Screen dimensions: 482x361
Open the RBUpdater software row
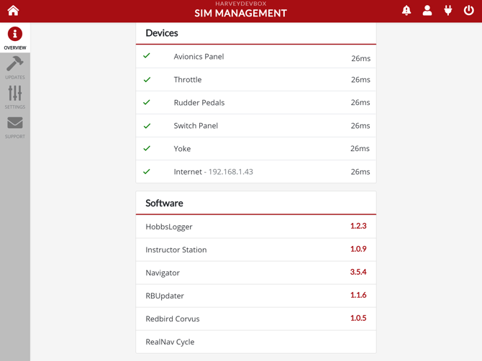[256, 296]
